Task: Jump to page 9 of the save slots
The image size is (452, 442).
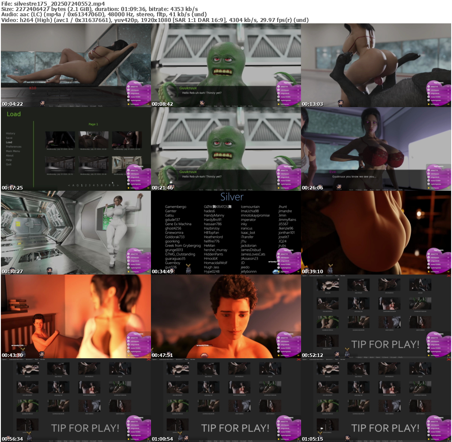Action: [x=114, y=186]
